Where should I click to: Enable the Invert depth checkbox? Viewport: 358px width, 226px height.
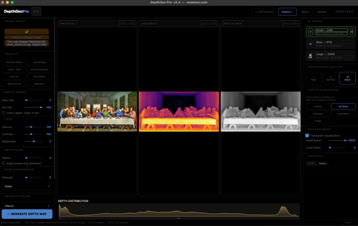tap(3, 113)
